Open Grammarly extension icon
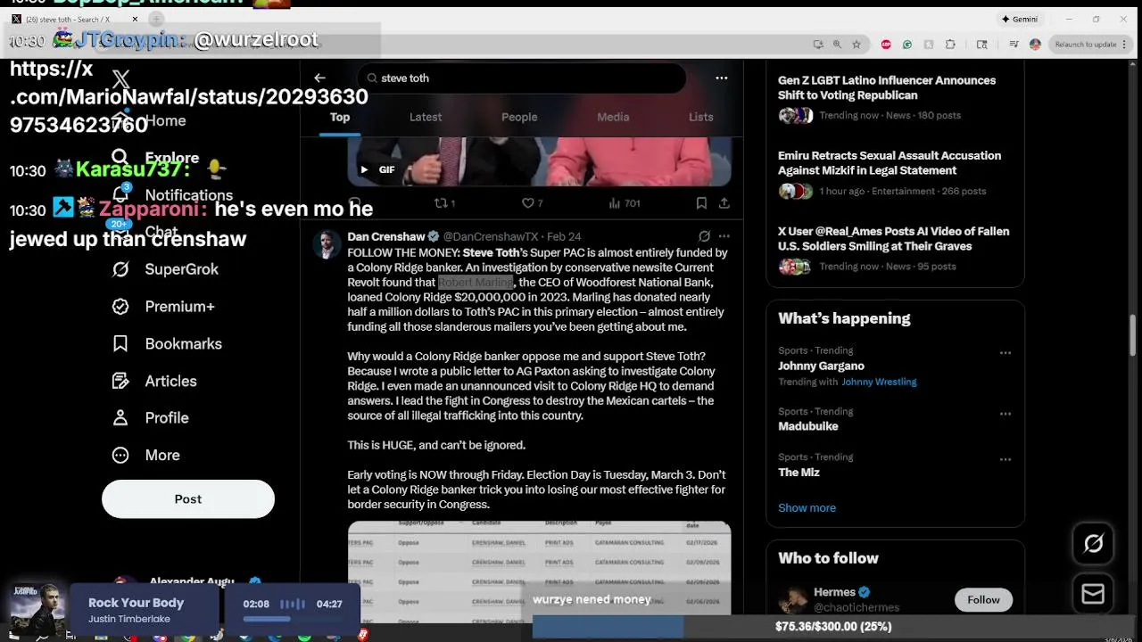The image size is (1142, 642). (x=907, y=44)
